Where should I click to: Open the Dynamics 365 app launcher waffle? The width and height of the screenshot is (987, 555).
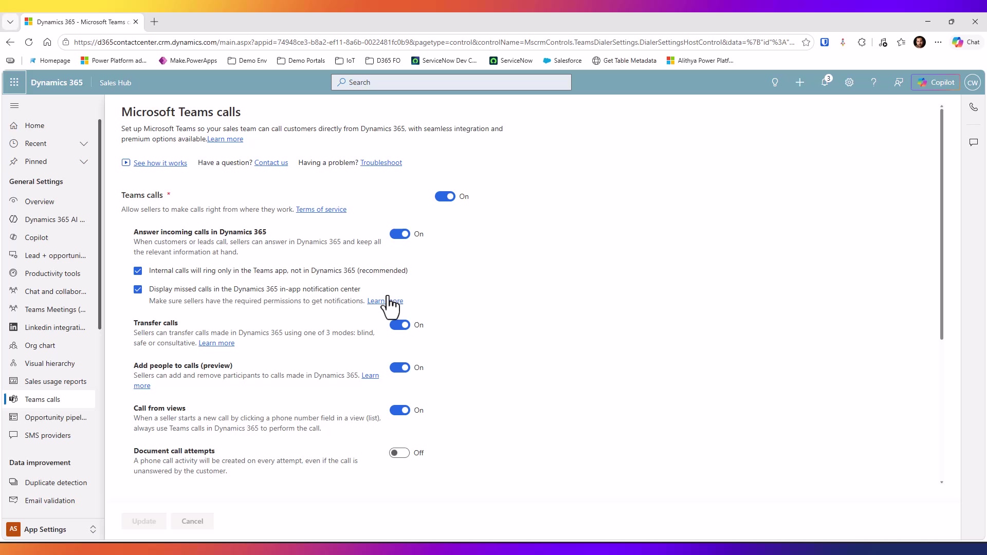(14, 82)
